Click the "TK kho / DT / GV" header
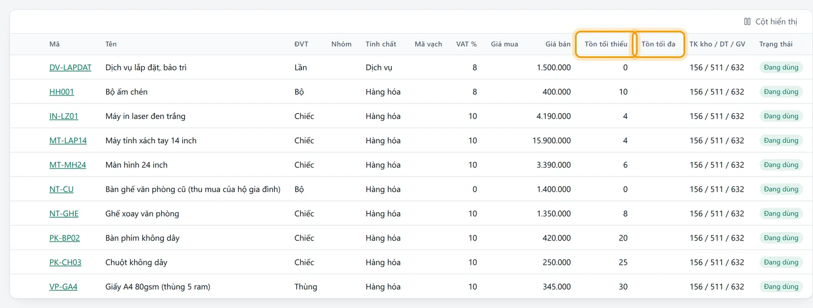Screen dimensions: 813x308 click(717, 44)
